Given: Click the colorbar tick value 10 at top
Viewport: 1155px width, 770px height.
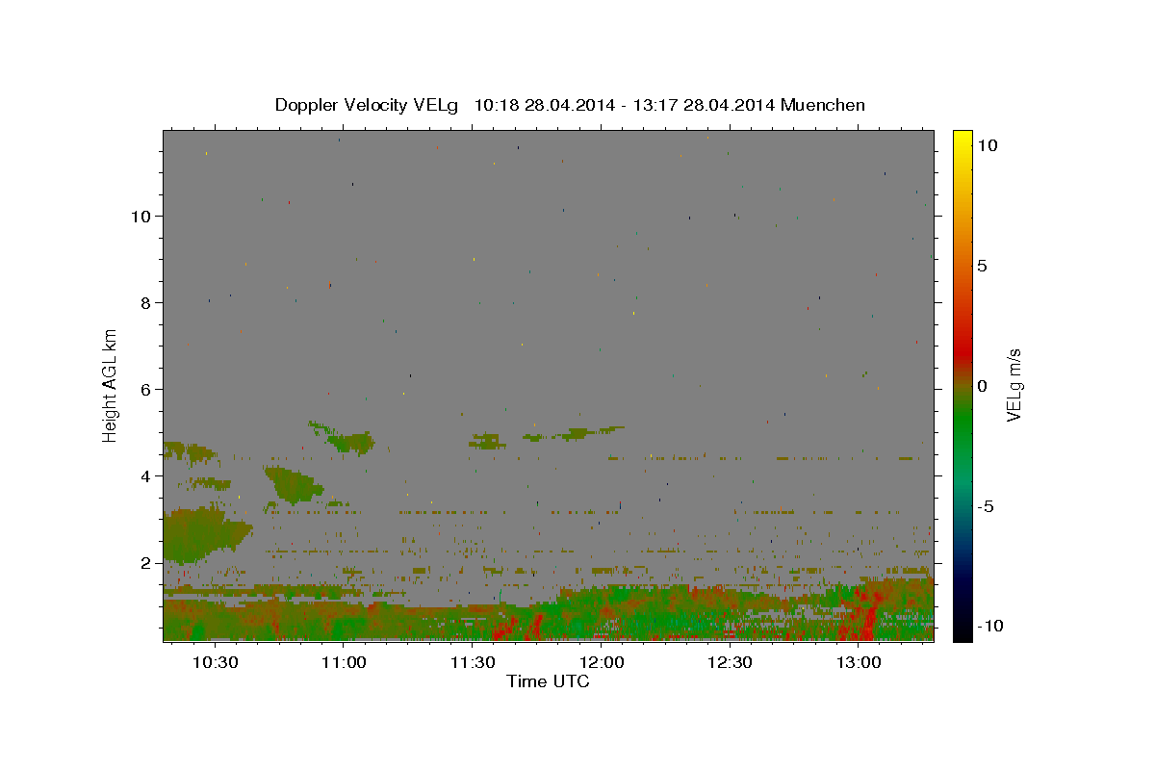Looking at the screenshot, I should [988, 144].
